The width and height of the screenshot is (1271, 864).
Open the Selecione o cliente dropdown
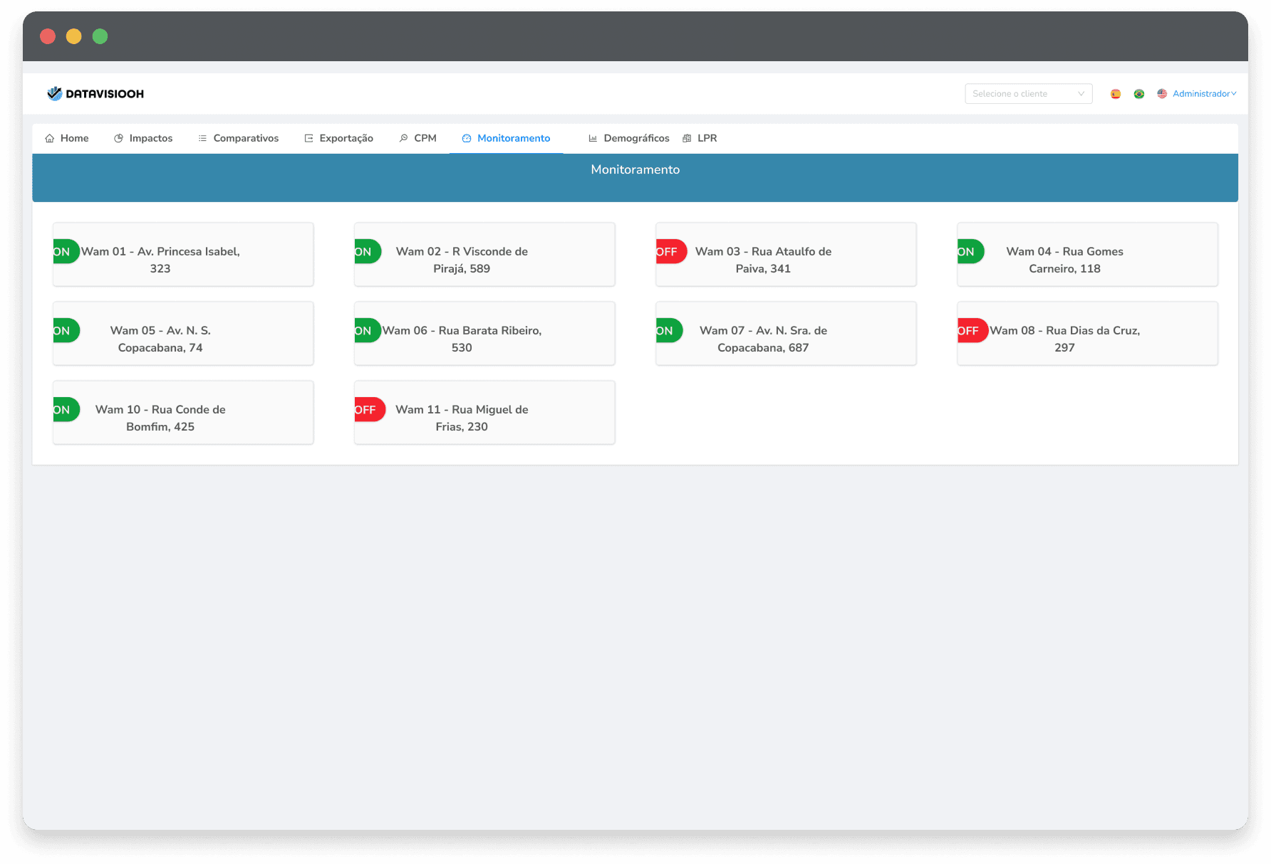[1029, 94]
